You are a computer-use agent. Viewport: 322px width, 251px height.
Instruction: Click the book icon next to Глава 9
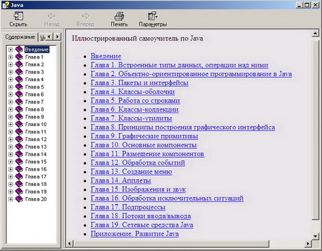click(x=19, y=117)
